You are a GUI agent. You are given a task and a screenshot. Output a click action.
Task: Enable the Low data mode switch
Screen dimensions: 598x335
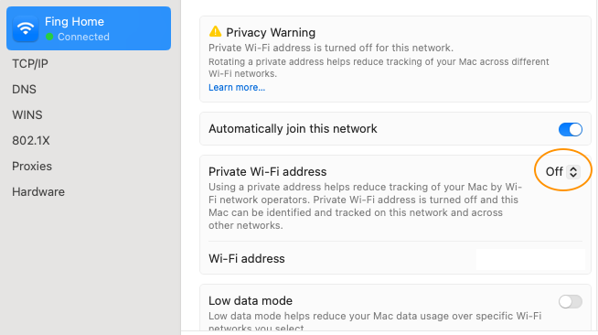(571, 301)
